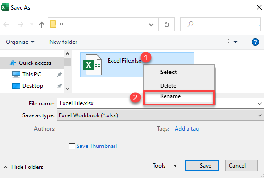Select Quick access in the navigation pane
Screen dimensions: 264x178
point(32,63)
